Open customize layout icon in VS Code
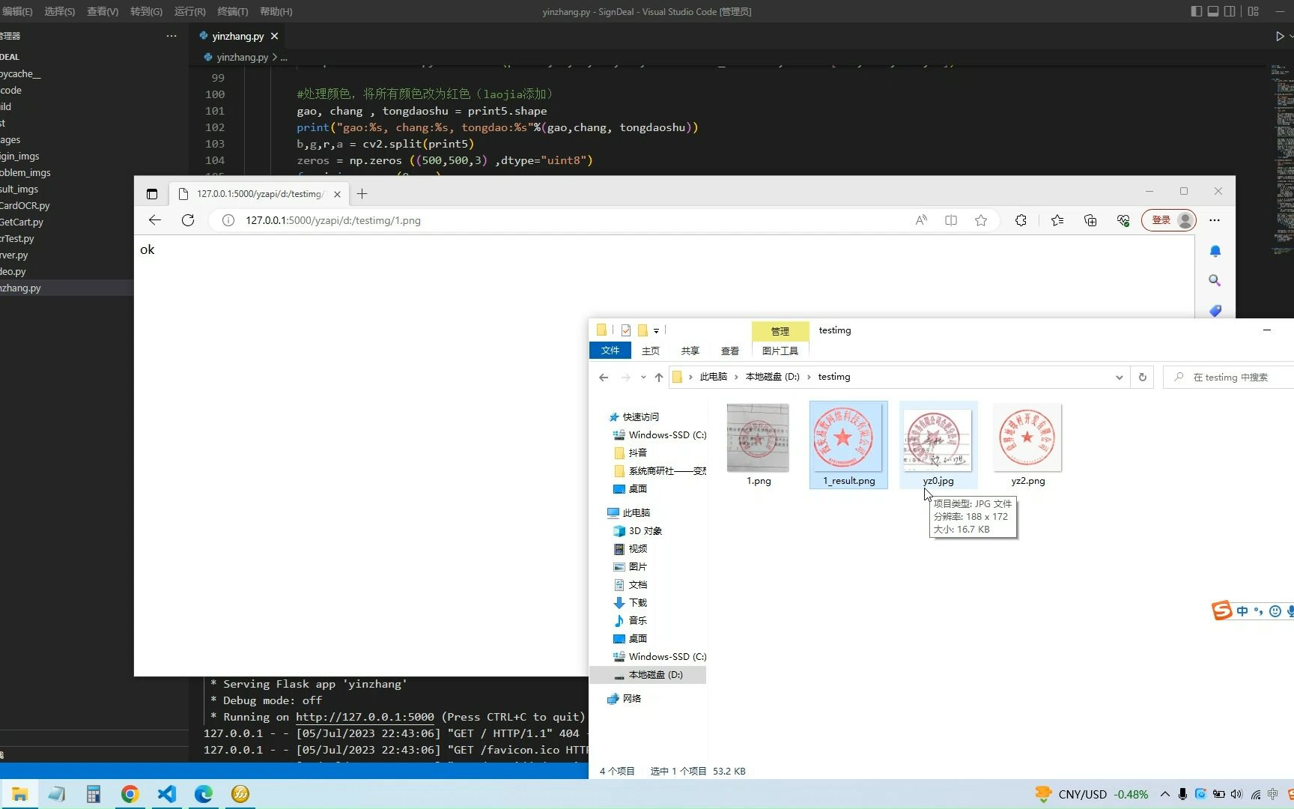 (x=1254, y=11)
